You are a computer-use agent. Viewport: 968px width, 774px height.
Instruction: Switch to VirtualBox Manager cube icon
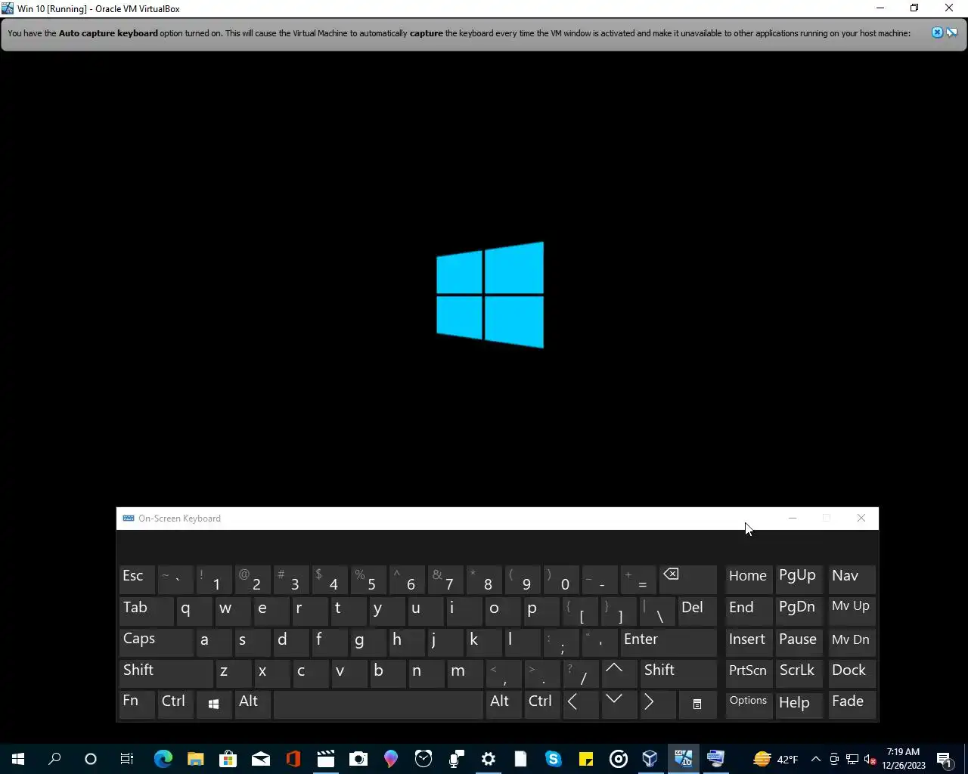650,759
